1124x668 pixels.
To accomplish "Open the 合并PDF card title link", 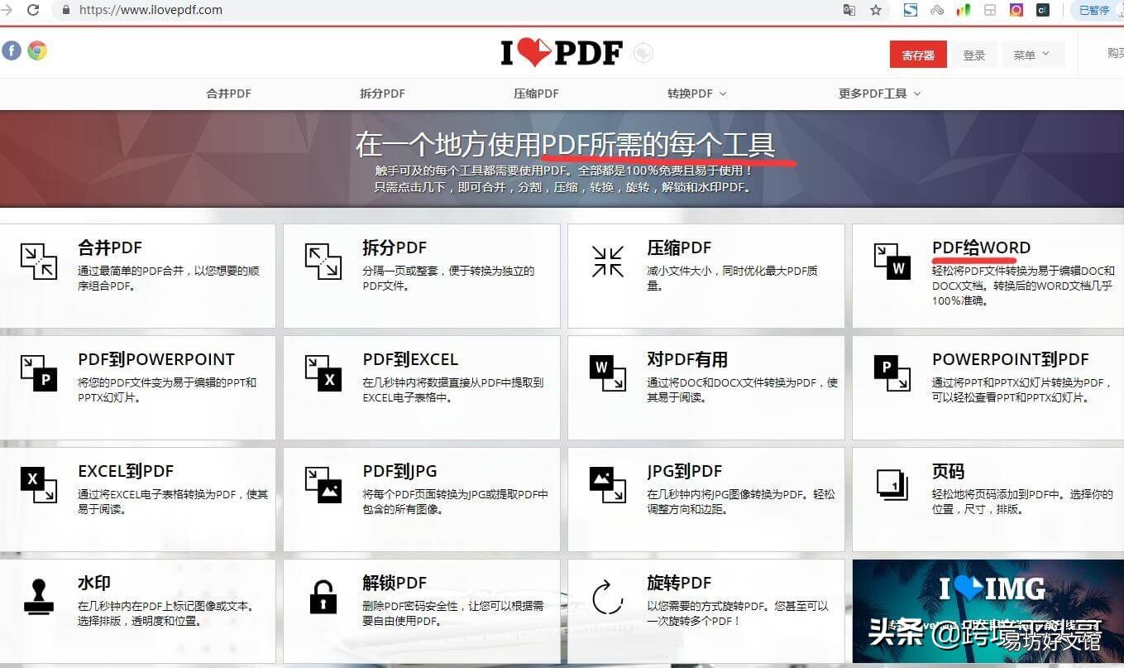I will (110, 247).
